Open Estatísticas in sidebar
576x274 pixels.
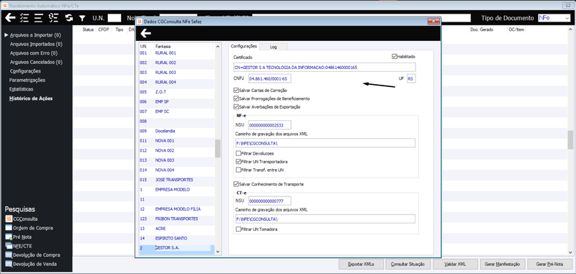tap(21, 89)
